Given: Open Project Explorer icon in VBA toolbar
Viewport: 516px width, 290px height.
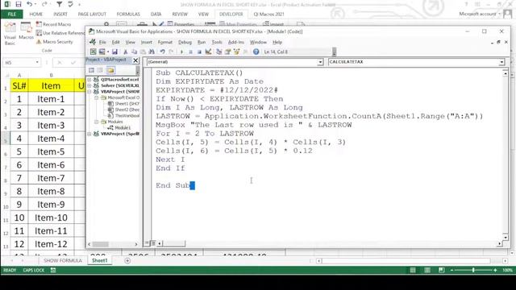Looking at the screenshot, I should 218,52.
